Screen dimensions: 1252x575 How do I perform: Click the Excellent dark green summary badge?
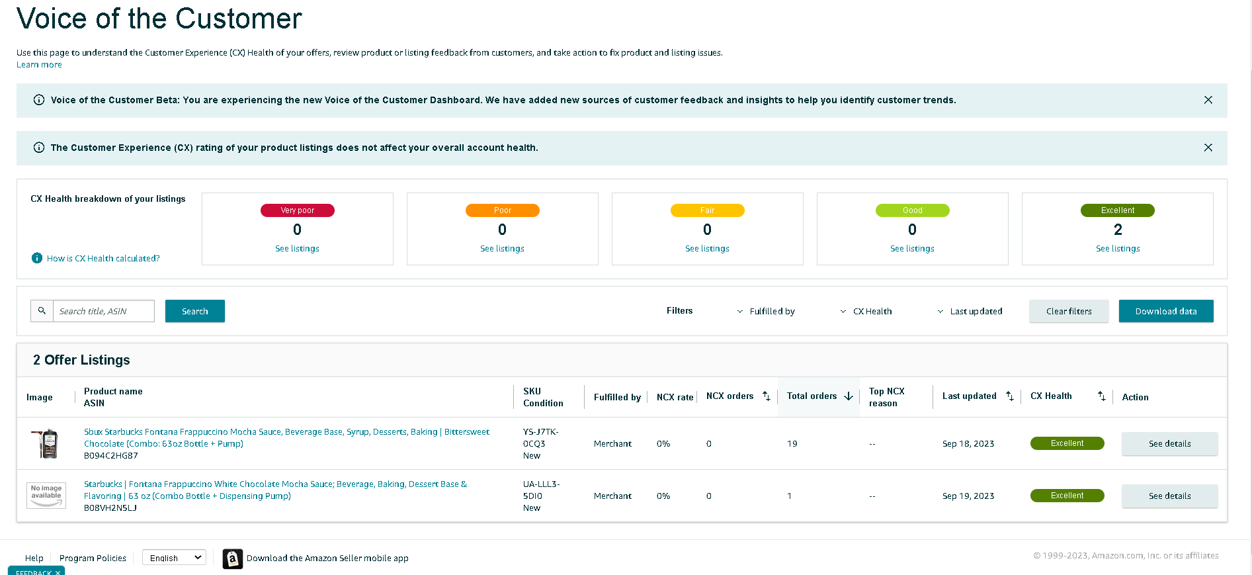click(1118, 210)
